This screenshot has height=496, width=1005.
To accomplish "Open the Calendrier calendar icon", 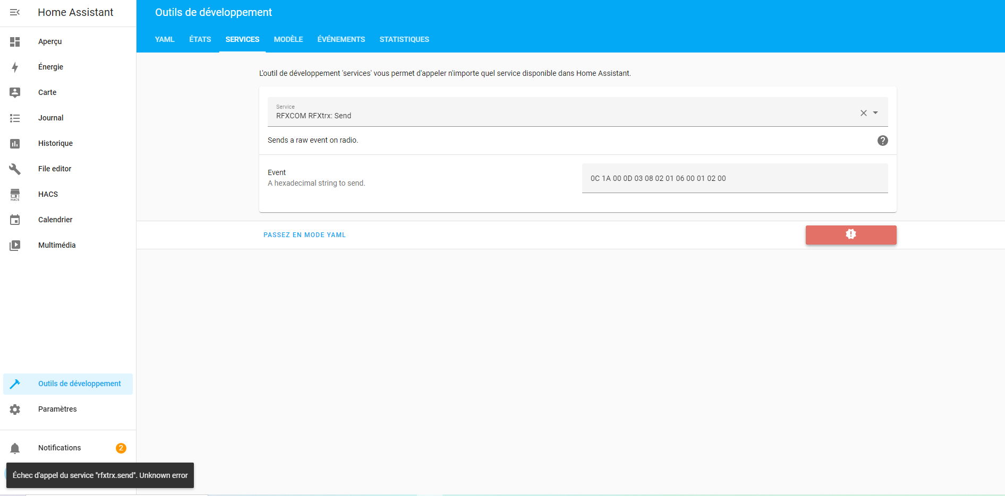I will [x=15, y=220].
